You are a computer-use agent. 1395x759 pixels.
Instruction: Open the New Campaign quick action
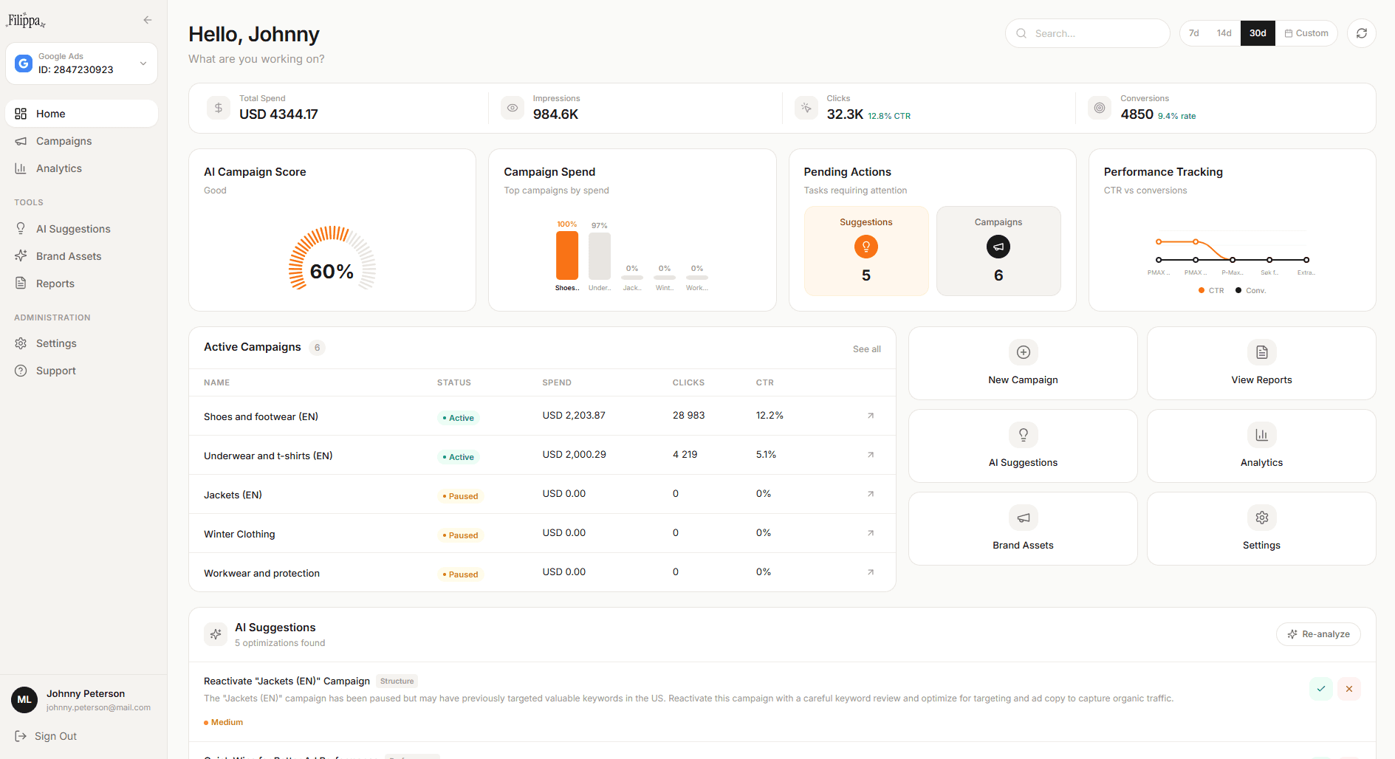pyautogui.click(x=1023, y=363)
